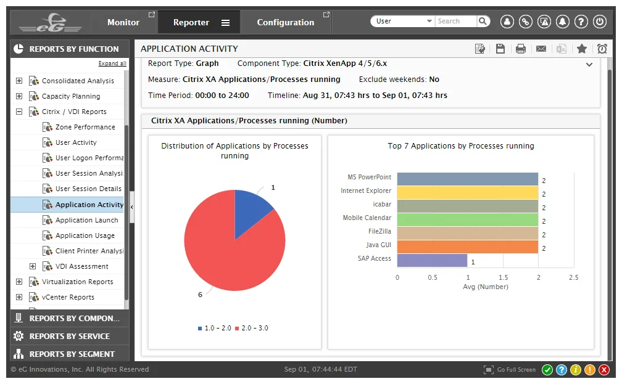Screen dimensions: 622x384
Task: Click the orange exclamation status icon
Action: (590, 370)
